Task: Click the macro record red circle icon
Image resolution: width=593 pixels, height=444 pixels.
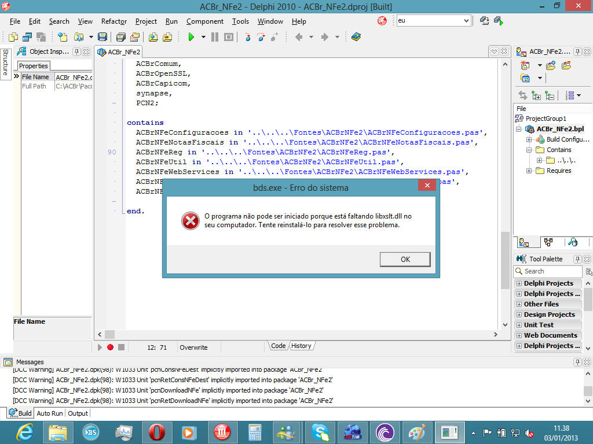Action: (x=111, y=347)
